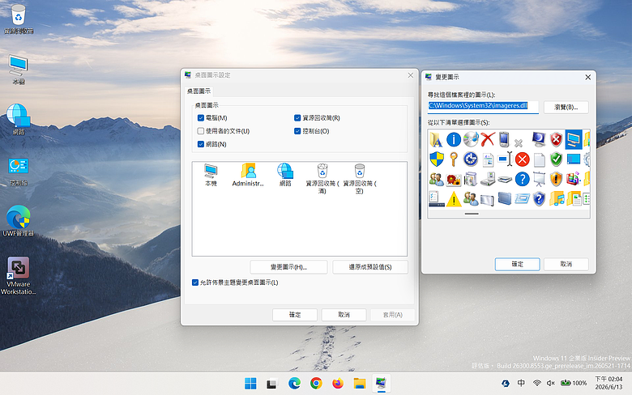Choose the flower pictures icon

tap(454, 179)
